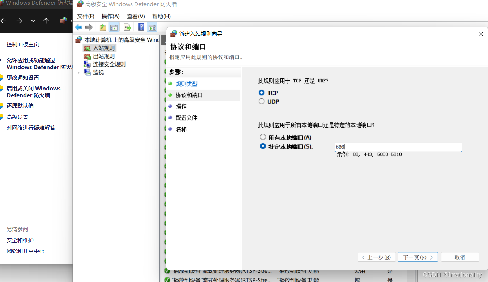
Task: Open the 操作(A) menu
Action: [x=110, y=16]
